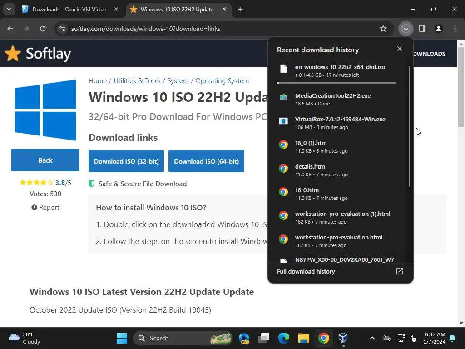
Task: Click the star rating 3.8/5
Action: (45, 183)
